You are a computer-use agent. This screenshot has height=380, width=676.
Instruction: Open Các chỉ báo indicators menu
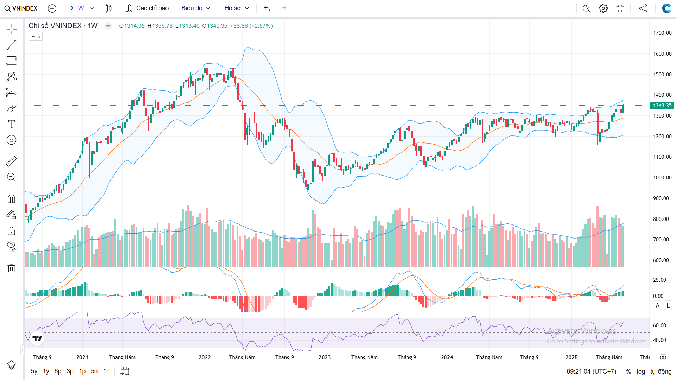(x=148, y=8)
